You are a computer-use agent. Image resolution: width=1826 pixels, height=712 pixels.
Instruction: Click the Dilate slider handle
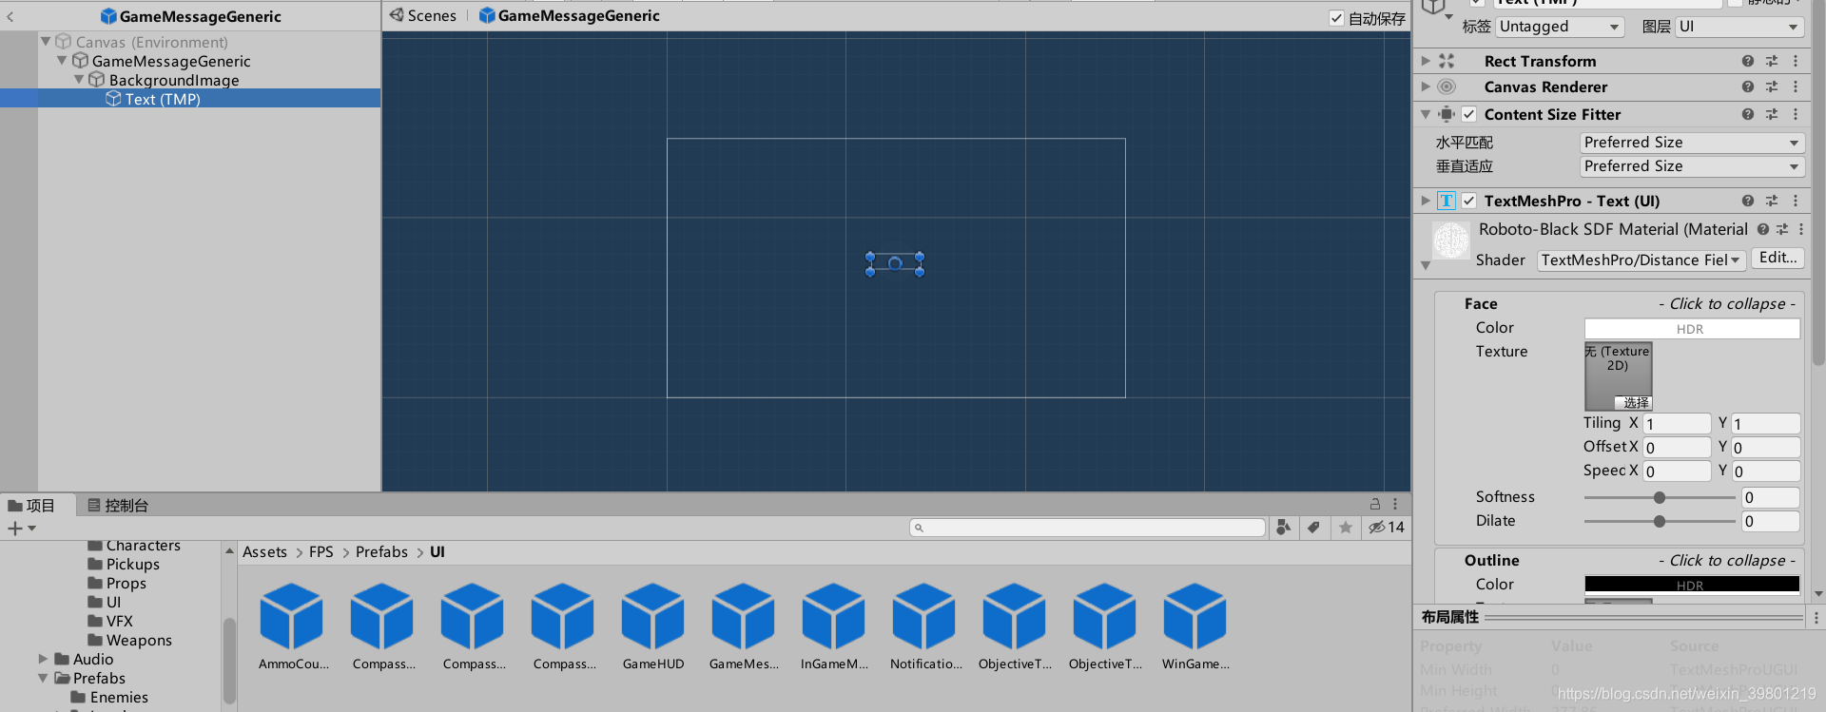point(1660,521)
